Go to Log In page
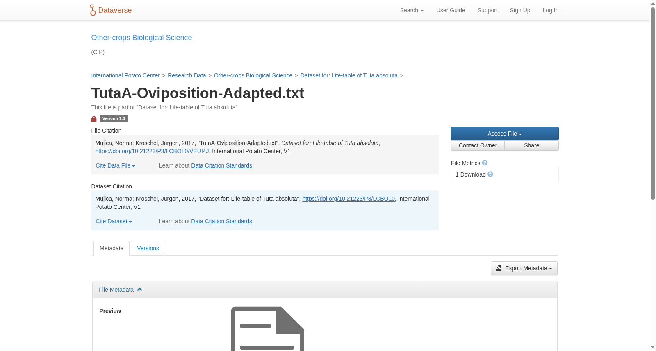This screenshot has height=351, width=656. click(550, 10)
